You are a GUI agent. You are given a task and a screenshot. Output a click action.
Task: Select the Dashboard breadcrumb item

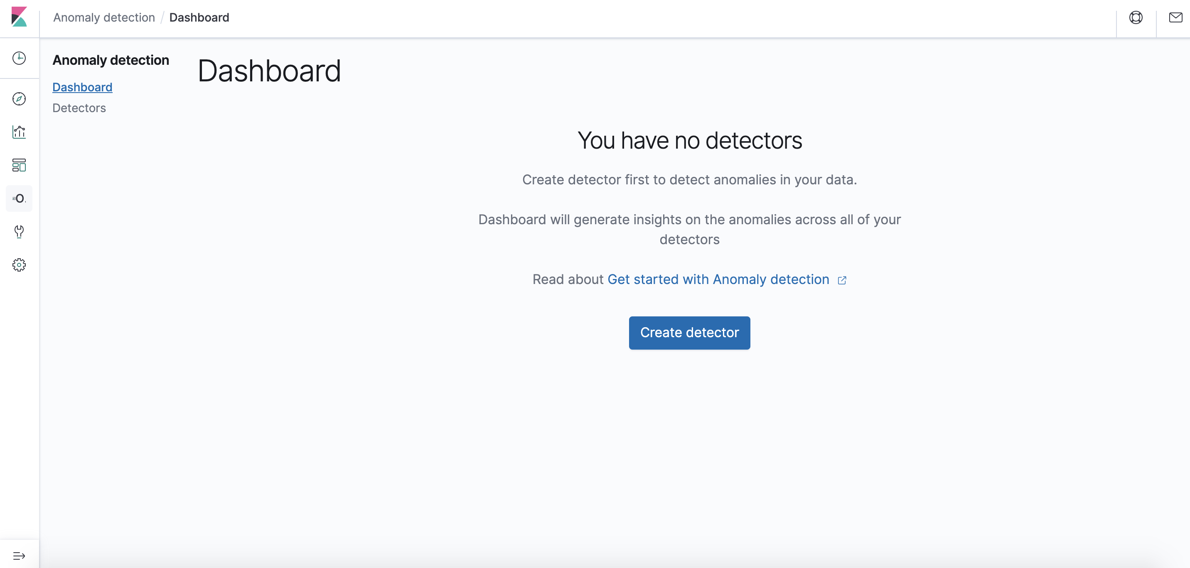pos(199,17)
